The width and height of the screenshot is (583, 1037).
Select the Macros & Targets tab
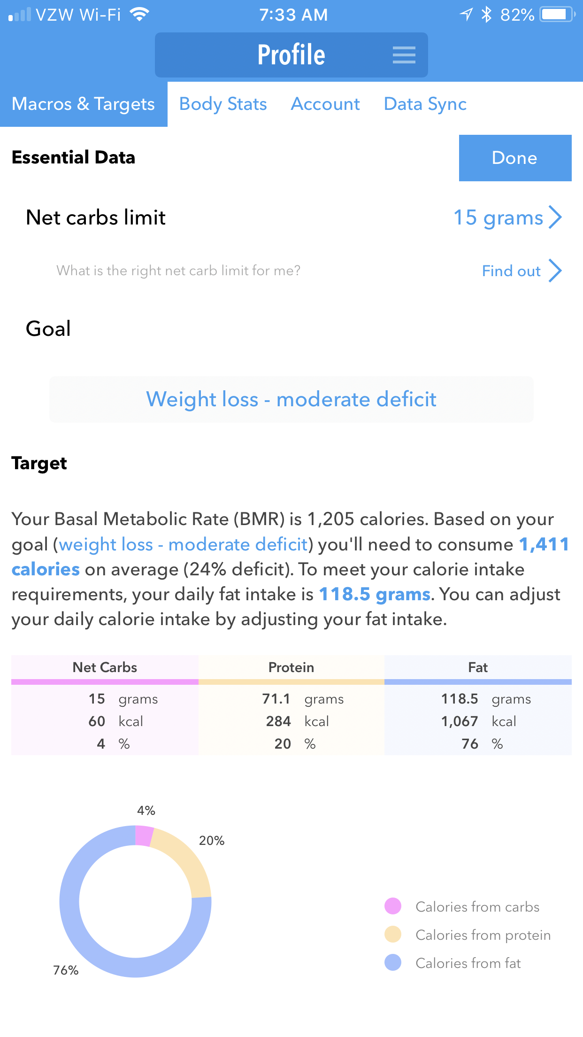tap(84, 104)
